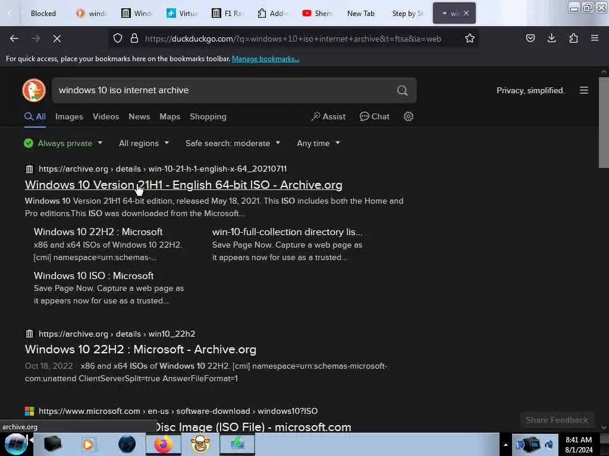Click the Firefox URL address bar
The width and height of the screenshot is (609, 456).
point(293,39)
